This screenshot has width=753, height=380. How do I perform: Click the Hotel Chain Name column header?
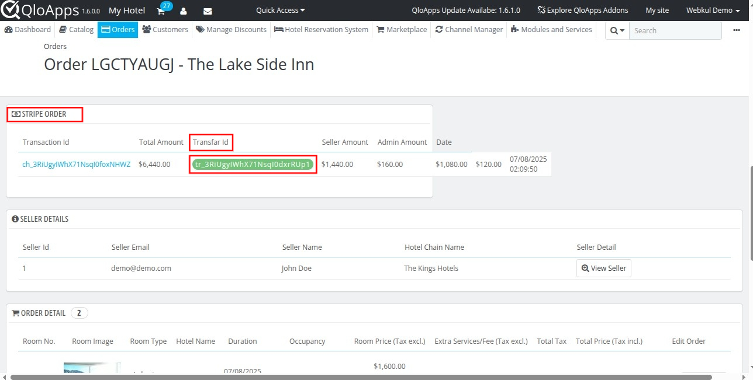434,247
